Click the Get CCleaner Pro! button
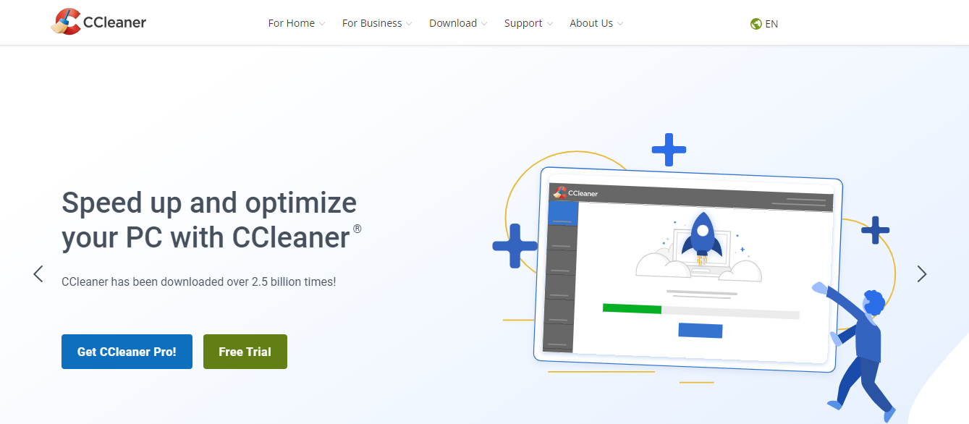 (x=127, y=351)
